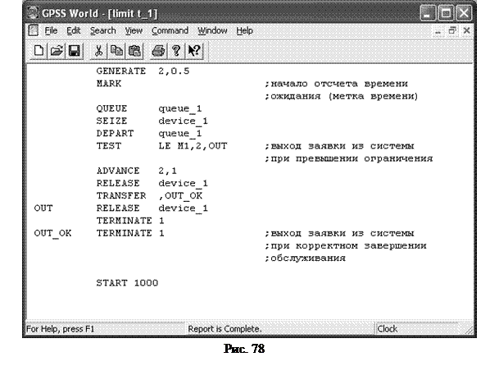Open the Search menu
This screenshot has width=499, height=366.
[x=102, y=30]
